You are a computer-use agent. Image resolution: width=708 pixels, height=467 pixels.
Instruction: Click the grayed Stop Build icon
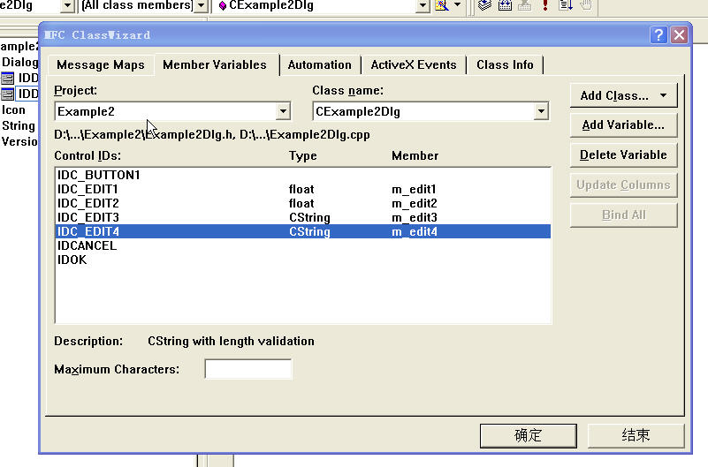pyautogui.click(x=524, y=5)
